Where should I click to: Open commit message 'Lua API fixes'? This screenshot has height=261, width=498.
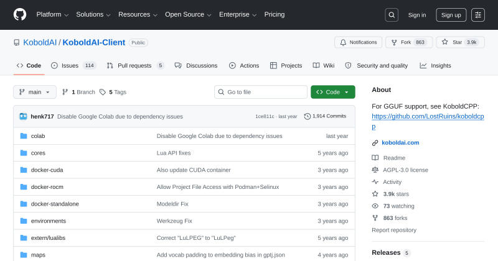coord(174,153)
